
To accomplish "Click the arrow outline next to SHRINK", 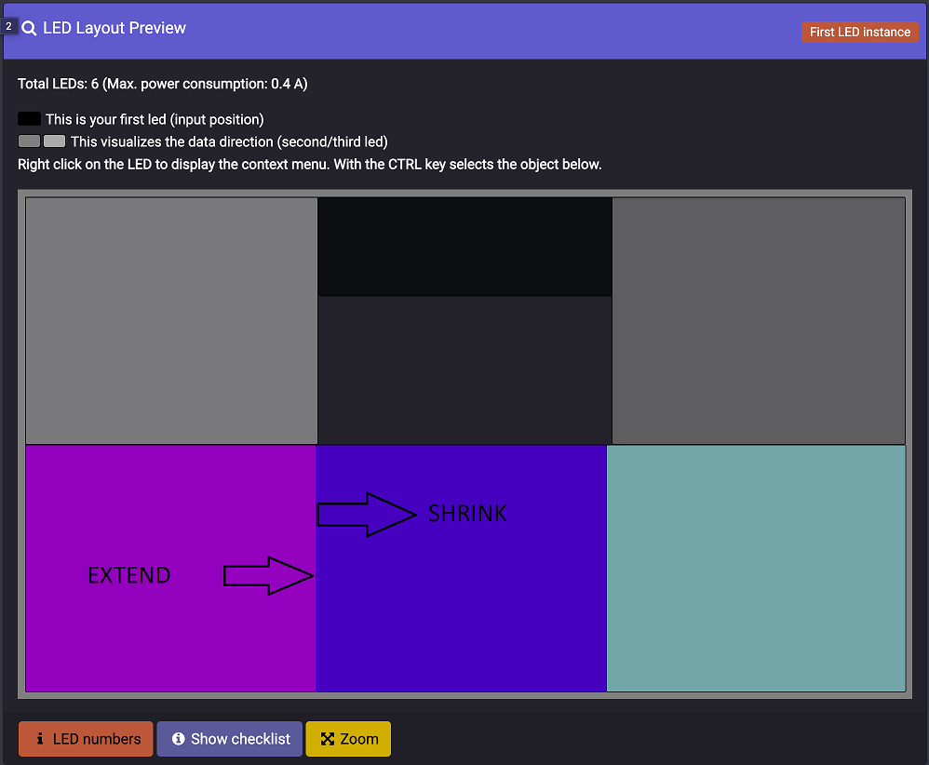I will pyautogui.click(x=367, y=515).
